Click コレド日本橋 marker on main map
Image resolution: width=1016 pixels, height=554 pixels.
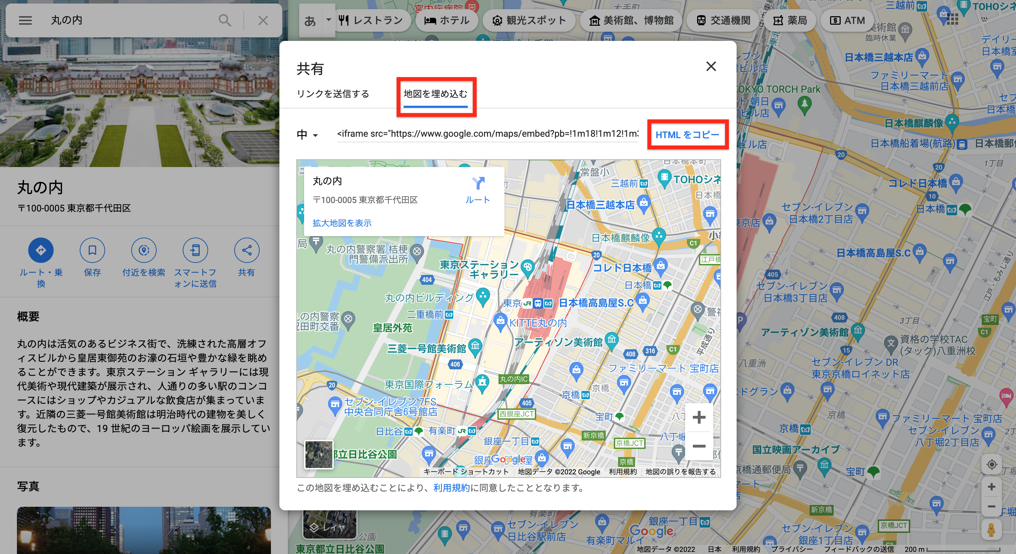tap(956, 183)
